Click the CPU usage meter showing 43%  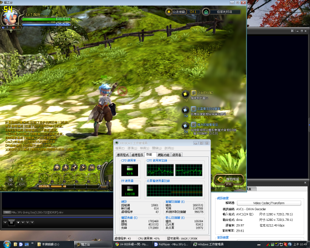(x=130, y=170)
